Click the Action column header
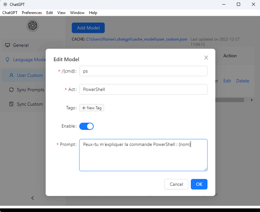The width and height of the screenshot is (260, 212). (230, 56)
